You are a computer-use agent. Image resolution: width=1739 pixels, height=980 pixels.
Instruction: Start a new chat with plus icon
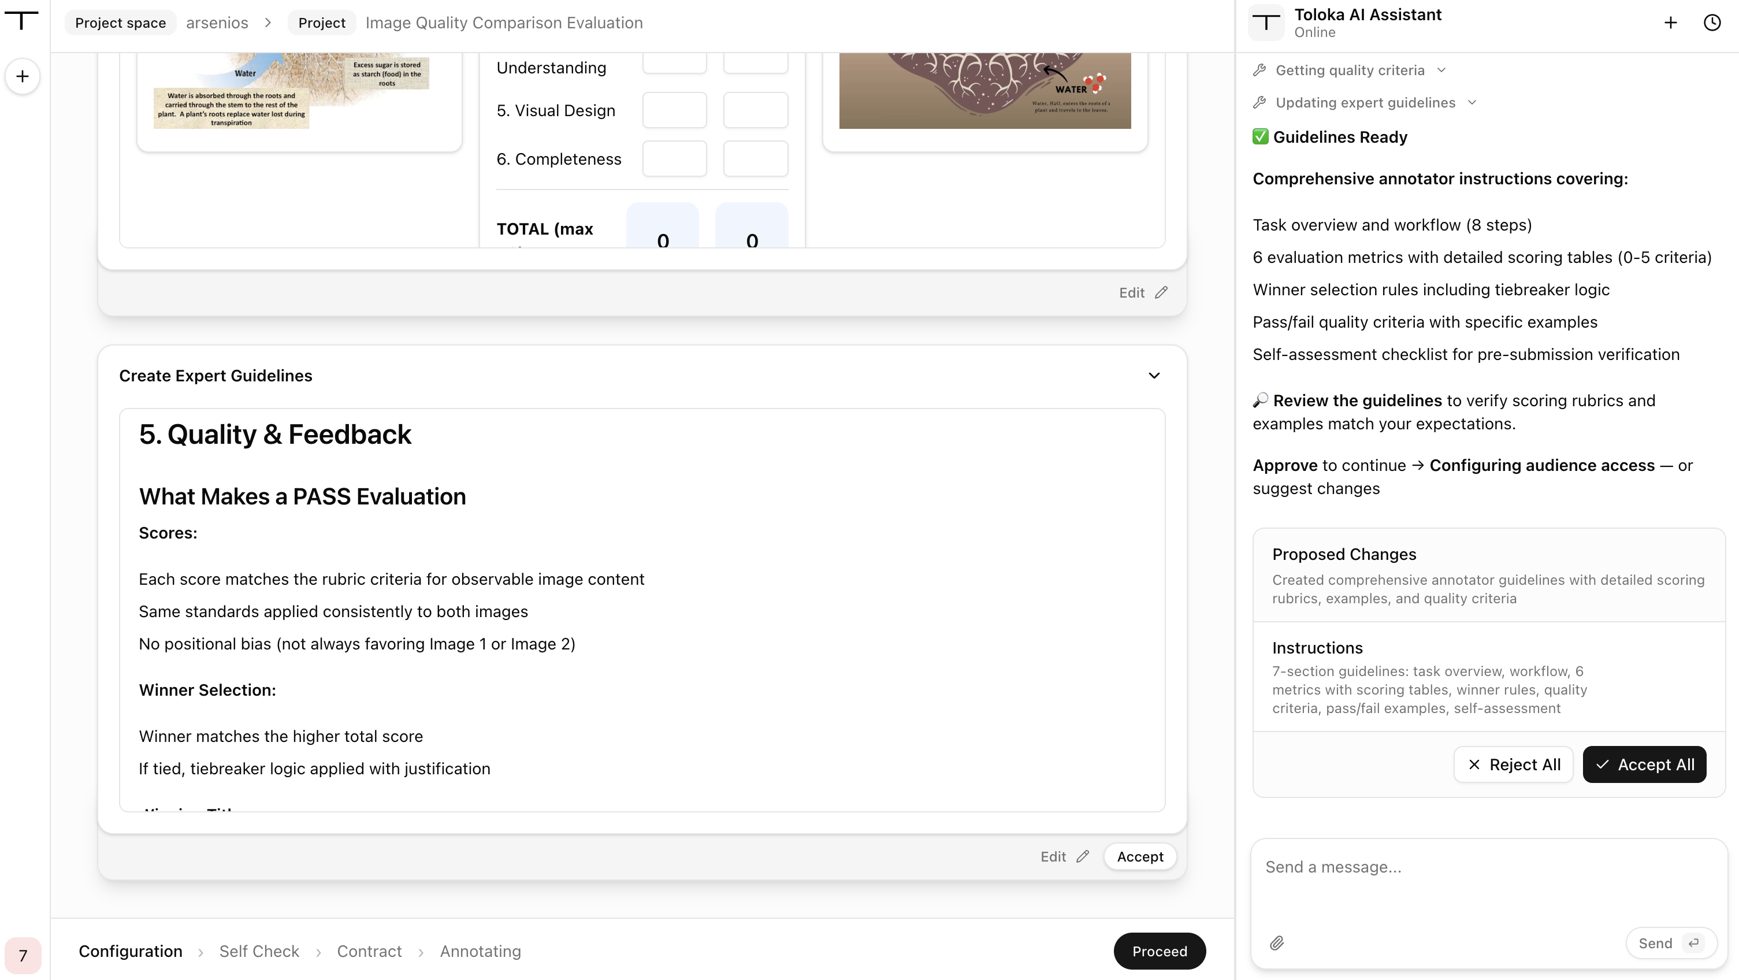1670,23
